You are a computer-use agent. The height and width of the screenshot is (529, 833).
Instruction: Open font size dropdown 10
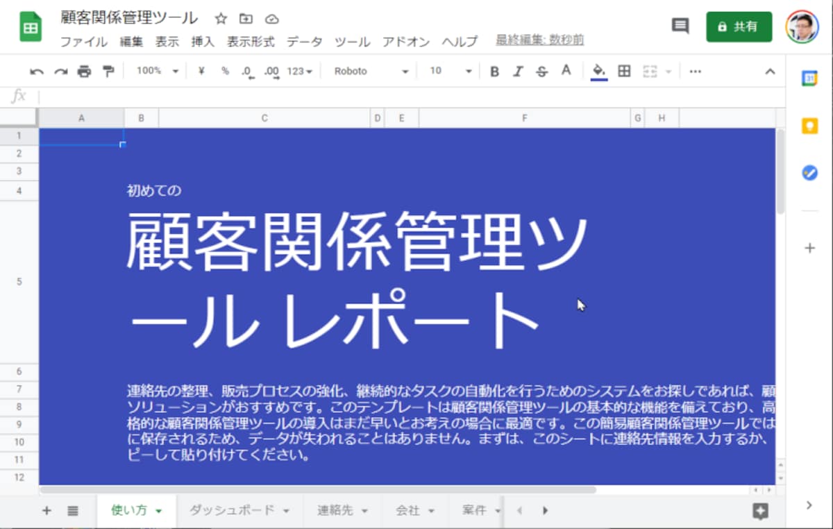[451, 71]
